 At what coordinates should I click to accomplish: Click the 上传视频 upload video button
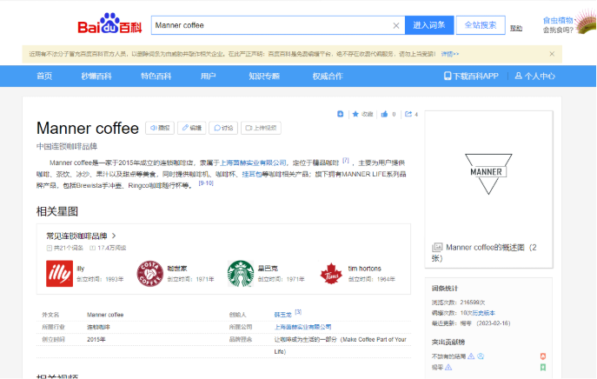[x=262, y=128]
